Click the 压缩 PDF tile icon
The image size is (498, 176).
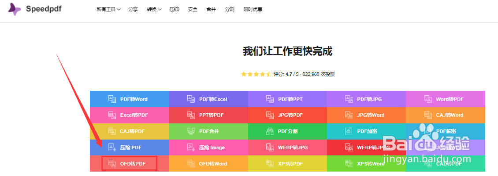112,147
